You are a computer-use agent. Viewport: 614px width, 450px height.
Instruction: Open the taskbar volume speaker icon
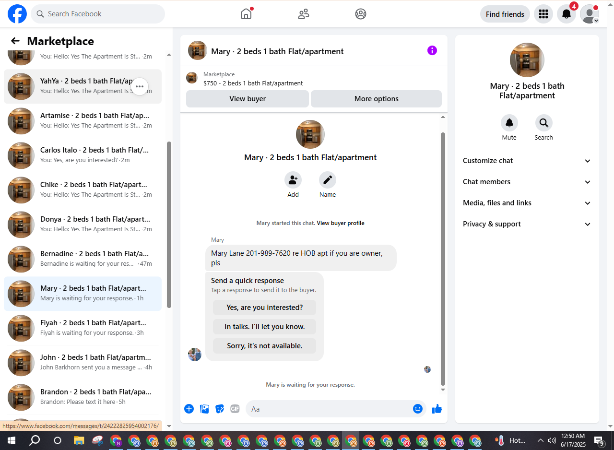(552, 440)
